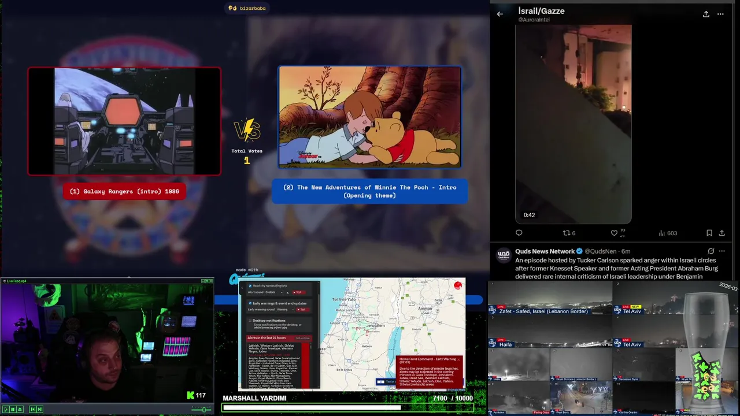Toggle Early warnings & event end updates
The image size is (740, 416).
pyautogui.click(x=250, y=303)
